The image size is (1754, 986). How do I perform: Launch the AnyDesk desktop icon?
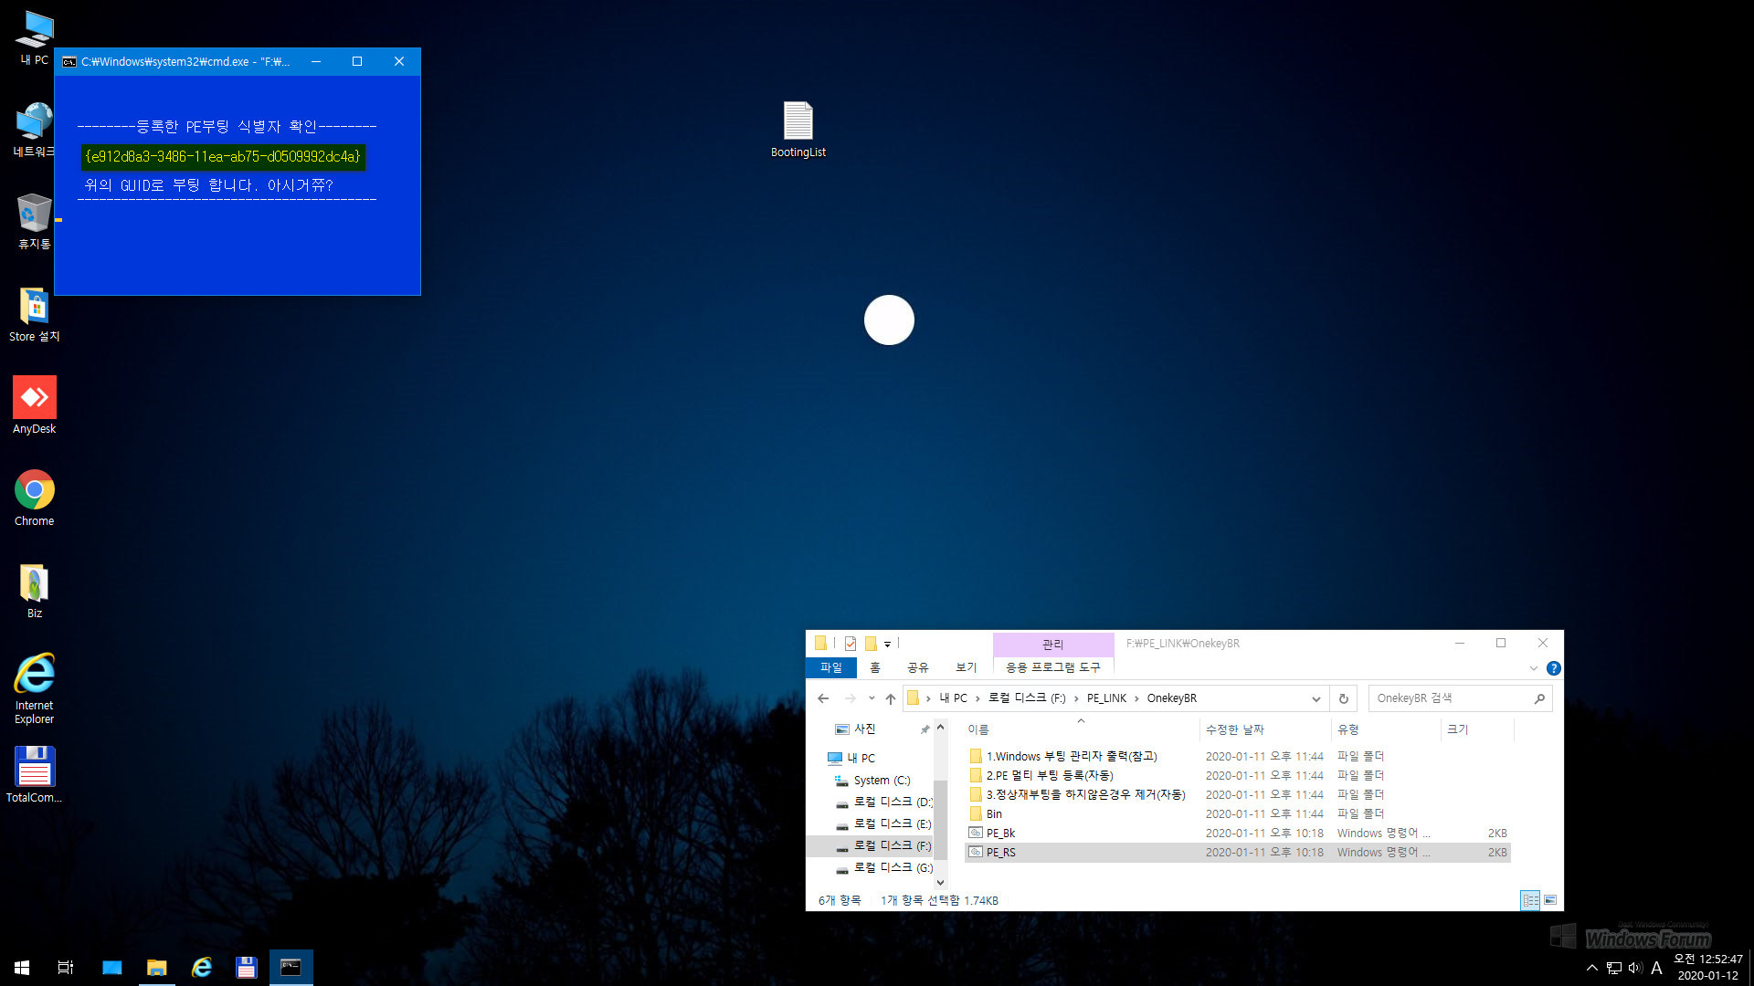click(34, 406)
